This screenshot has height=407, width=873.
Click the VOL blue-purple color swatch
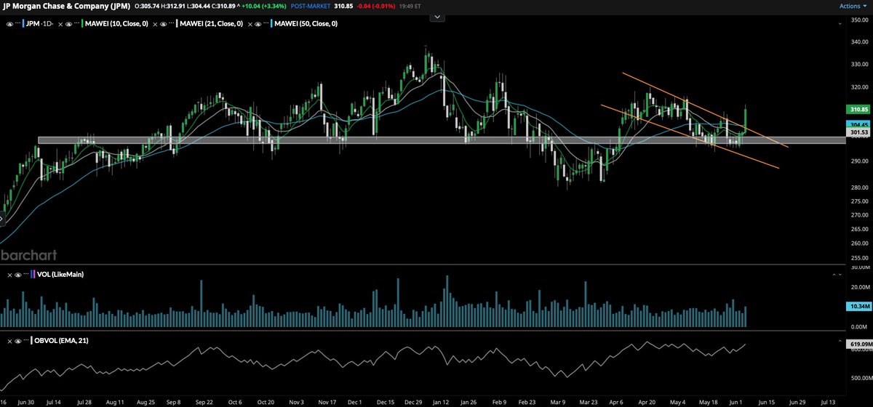(x=33, y=275)
